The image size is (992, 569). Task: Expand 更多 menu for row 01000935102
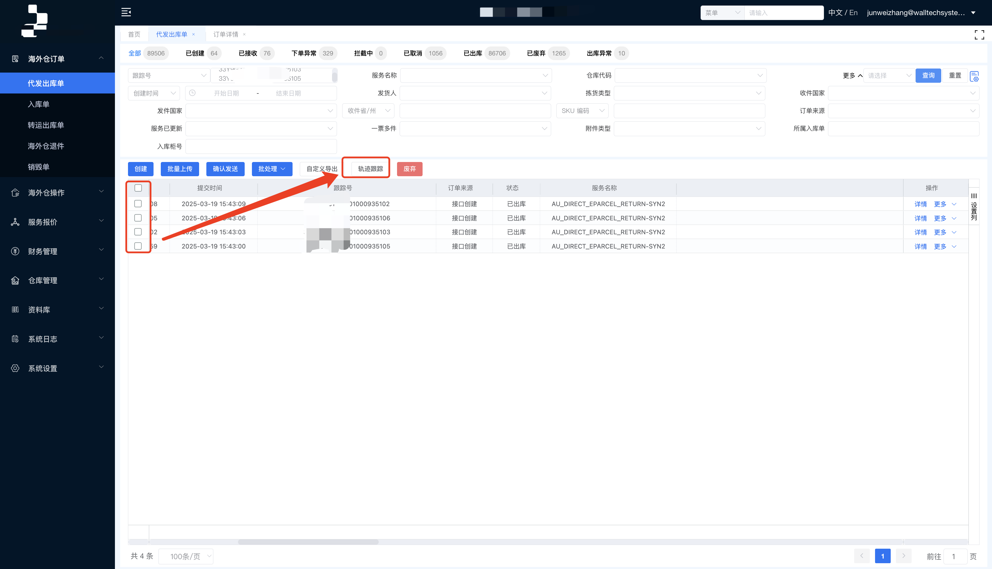(x=945, y=204)
